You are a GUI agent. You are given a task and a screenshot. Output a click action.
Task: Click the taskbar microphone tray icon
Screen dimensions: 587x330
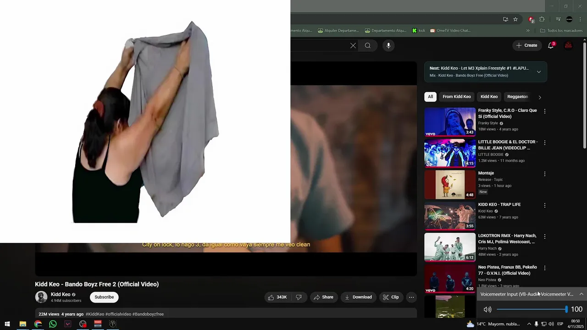pyautogui.click(x=536, y=324)
